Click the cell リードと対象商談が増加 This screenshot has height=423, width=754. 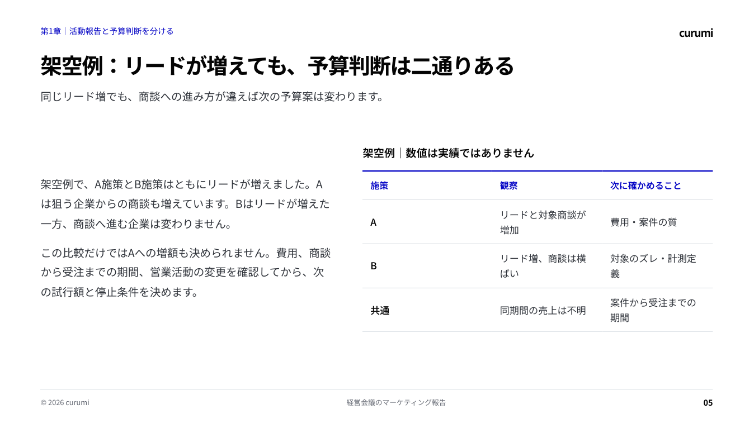[x=543, y=222]
